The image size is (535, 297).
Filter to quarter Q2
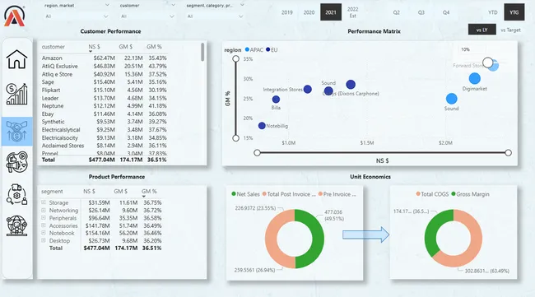pyautogui.click(x=396, y=12)
